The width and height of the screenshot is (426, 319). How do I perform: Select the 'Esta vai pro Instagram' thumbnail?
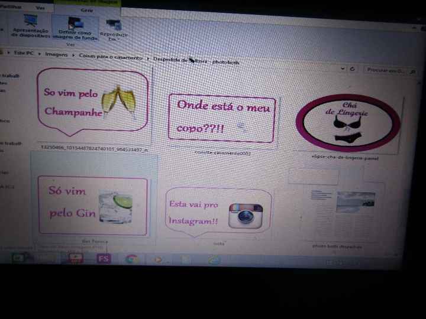[218, 211]
